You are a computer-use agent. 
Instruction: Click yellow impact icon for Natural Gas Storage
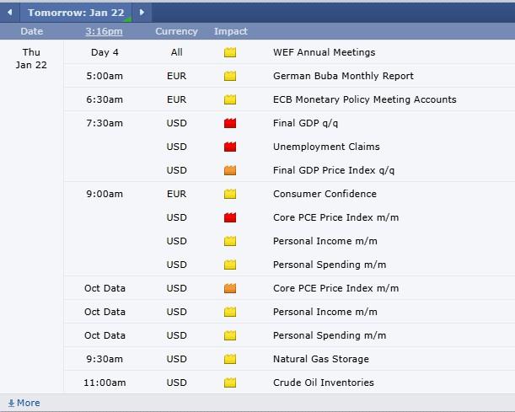click(230, 359)
